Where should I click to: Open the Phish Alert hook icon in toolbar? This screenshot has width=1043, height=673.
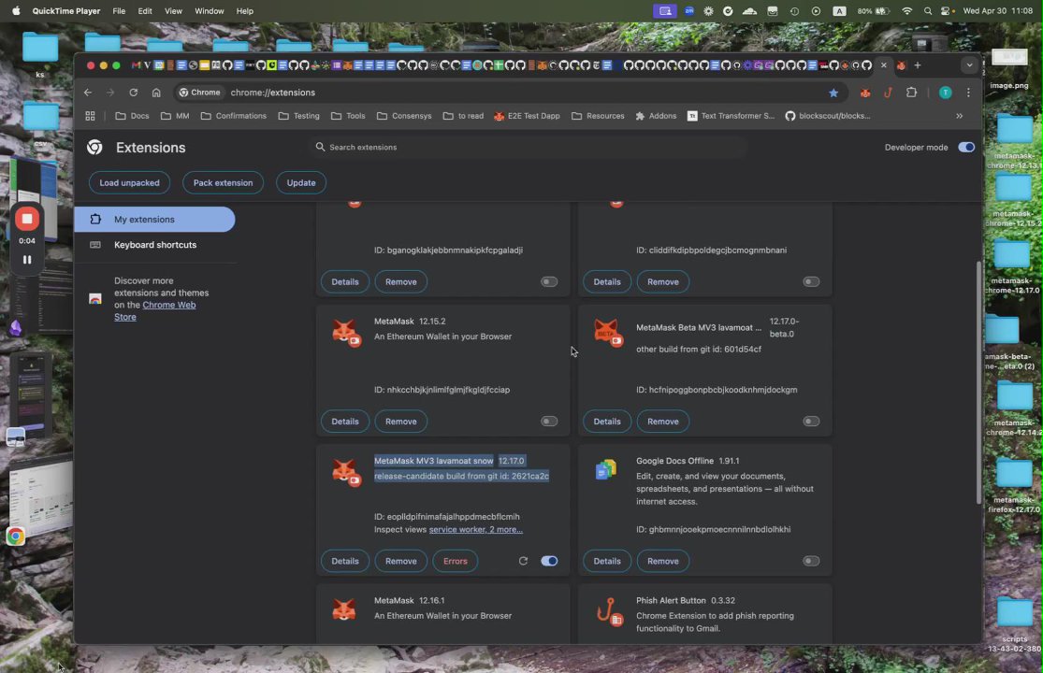[888, 93]
